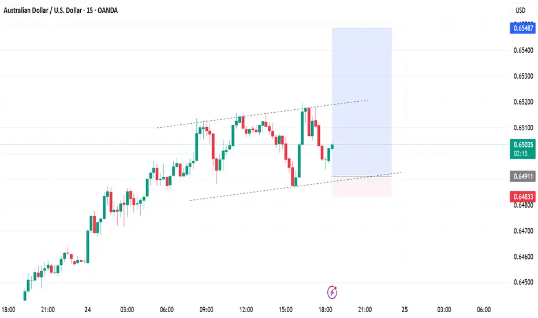Click the blue profit target zone
Viewport: 538px width, 318px height.
(361, 102)
